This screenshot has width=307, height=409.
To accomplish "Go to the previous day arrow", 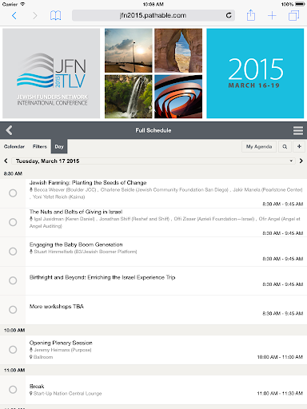I will point(6,161).
